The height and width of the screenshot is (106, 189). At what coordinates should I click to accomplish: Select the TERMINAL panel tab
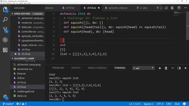(120, 68)
